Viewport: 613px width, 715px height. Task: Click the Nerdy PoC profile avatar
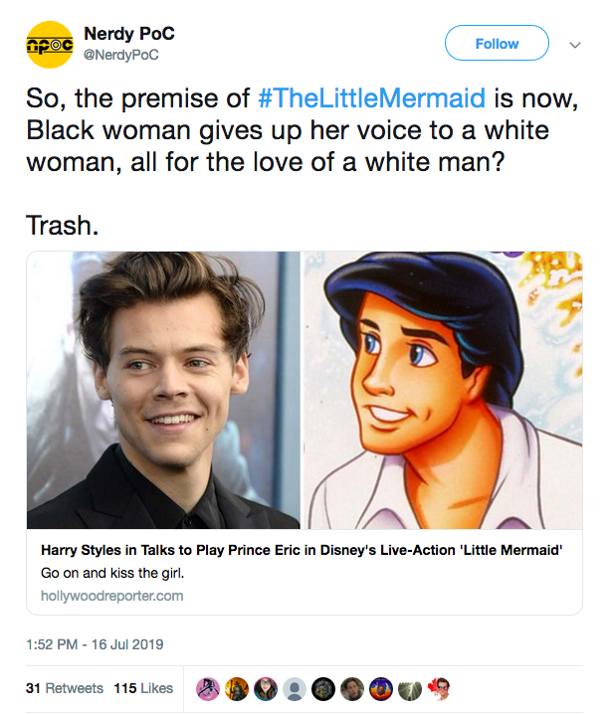[50, 44]
